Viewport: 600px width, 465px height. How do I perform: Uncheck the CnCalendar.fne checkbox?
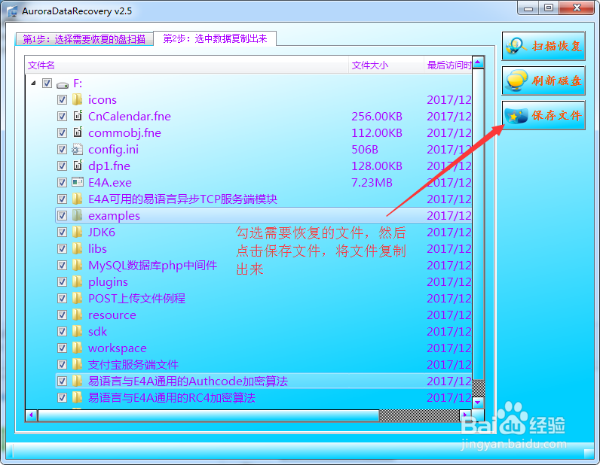(62, 116)
